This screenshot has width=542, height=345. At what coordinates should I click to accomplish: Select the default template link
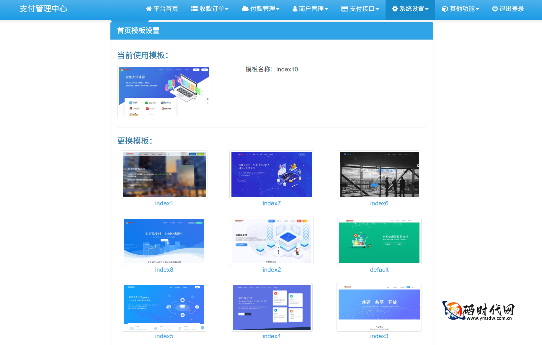point(379,269)
